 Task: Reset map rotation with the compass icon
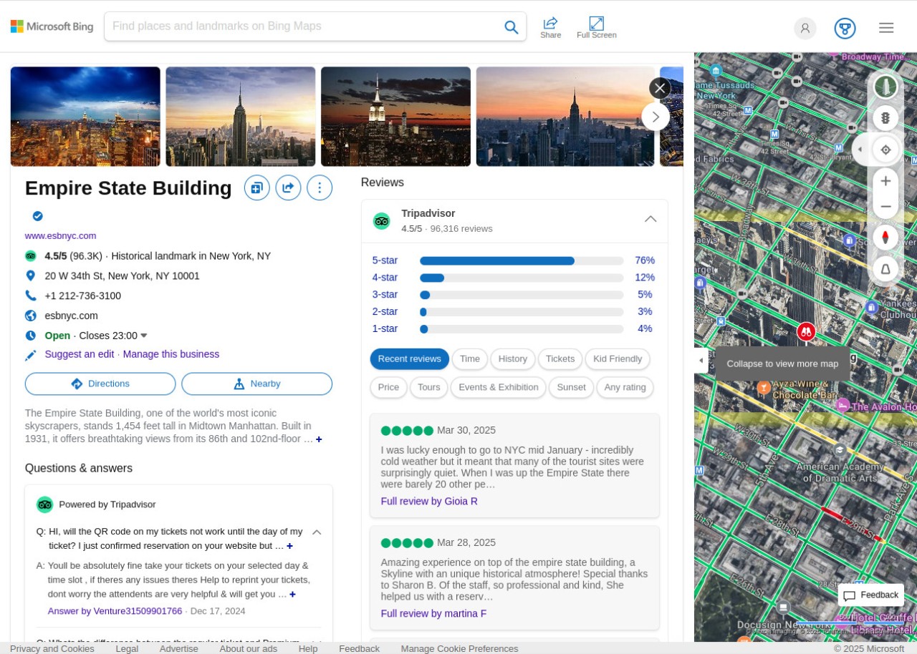coord(885,237)
